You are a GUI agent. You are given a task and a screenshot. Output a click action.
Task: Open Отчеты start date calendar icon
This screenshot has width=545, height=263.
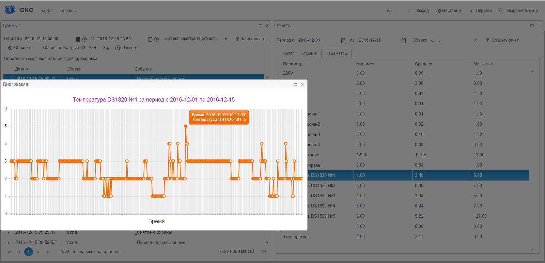[x=343, y=41]
